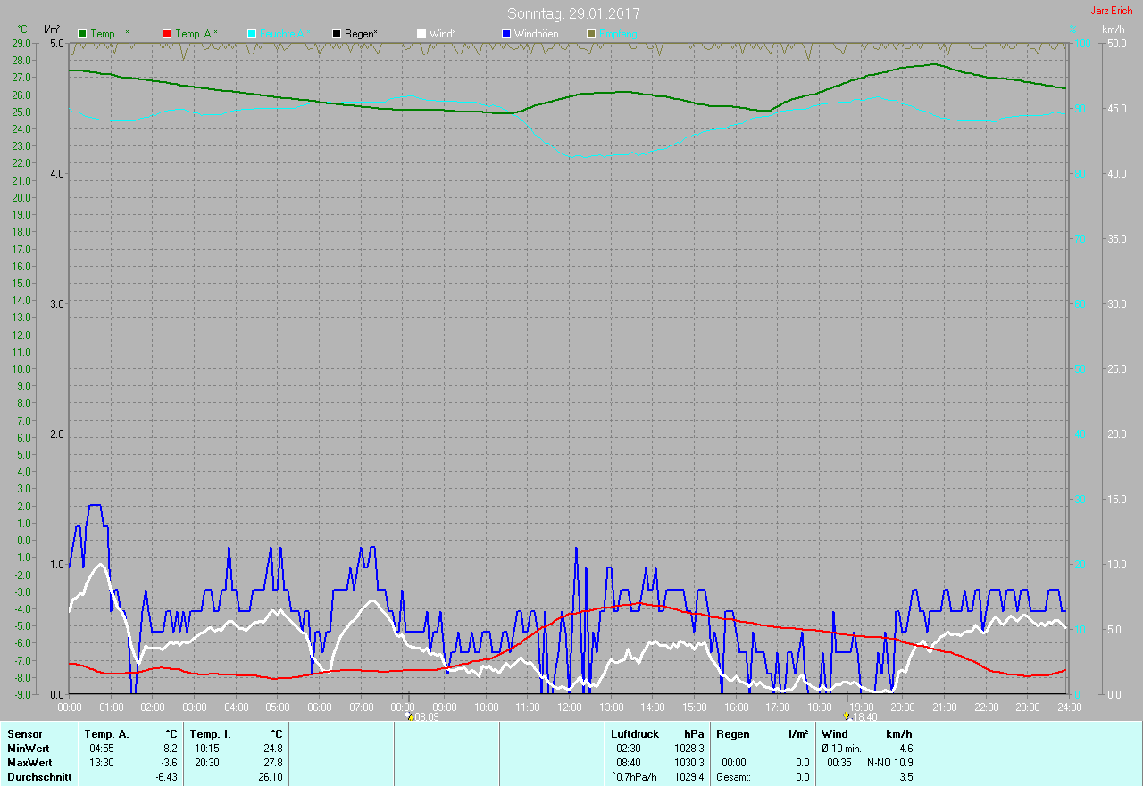This screenshot has height=786, width=1143.
Task: Select the Windböen legend label
Action: (x=536, y=34)
